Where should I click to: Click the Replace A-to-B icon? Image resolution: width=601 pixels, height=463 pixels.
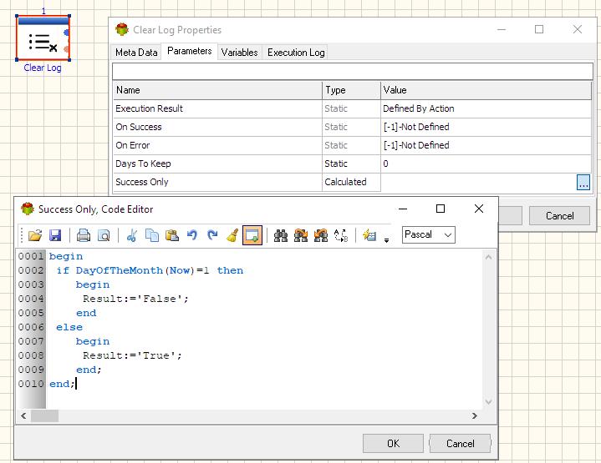pos(341,235)
